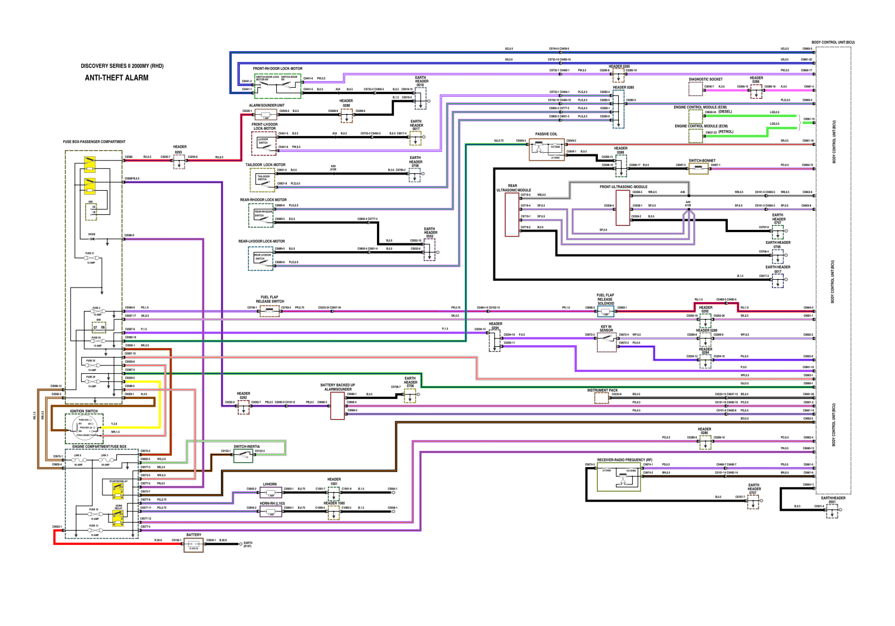Select the red rear ultrasonic module box
Viewport: 895px width, 626px height.
512,215
